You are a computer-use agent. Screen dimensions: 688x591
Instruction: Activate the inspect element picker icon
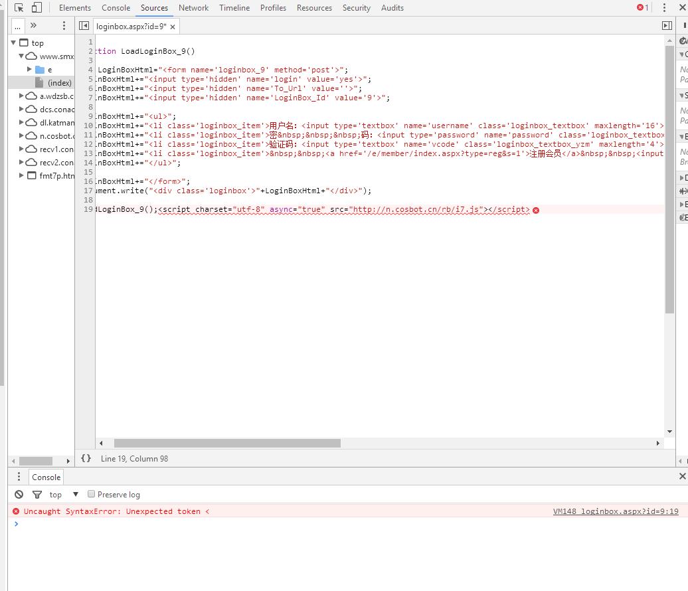click(19, 8)
